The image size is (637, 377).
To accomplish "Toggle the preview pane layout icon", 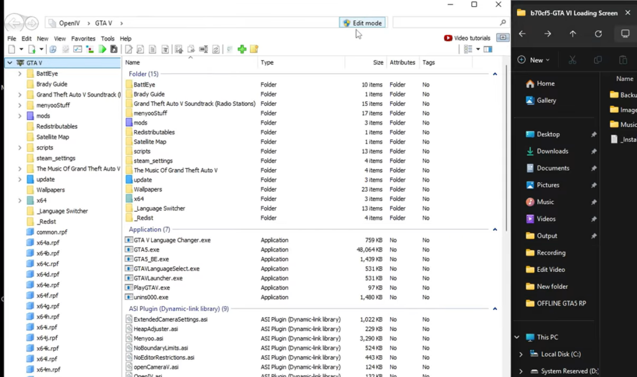I will [488, 49].
